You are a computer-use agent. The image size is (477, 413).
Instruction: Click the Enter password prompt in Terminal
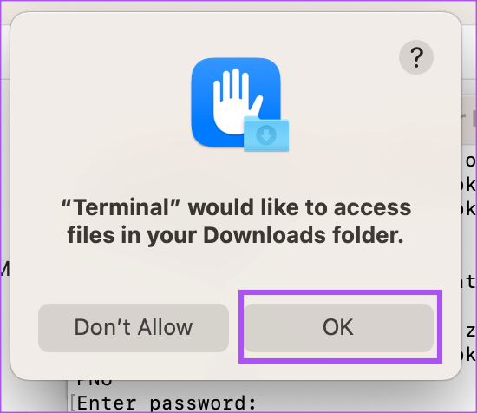click(x=167, y=403)
